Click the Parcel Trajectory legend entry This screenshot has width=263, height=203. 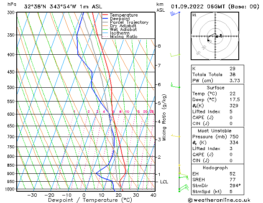click(125, 22)
